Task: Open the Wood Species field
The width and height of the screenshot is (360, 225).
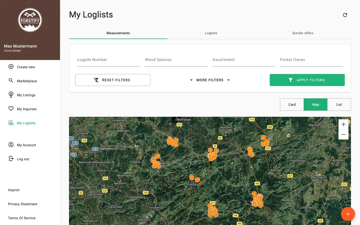Action: point(176,60)
